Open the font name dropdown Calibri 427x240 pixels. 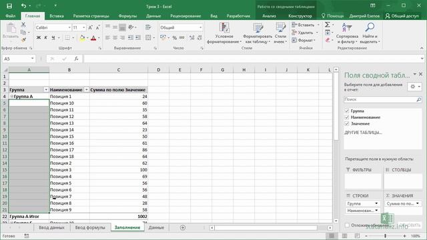[x=69, y=27]
